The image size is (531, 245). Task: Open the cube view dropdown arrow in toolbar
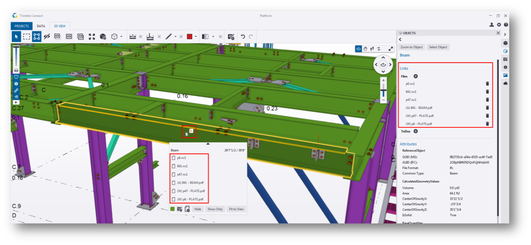point(121,36)
